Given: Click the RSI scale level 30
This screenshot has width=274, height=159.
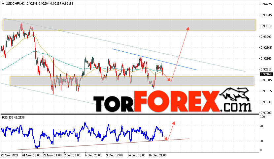Looking at the screenshot, I should pos(261,141).
